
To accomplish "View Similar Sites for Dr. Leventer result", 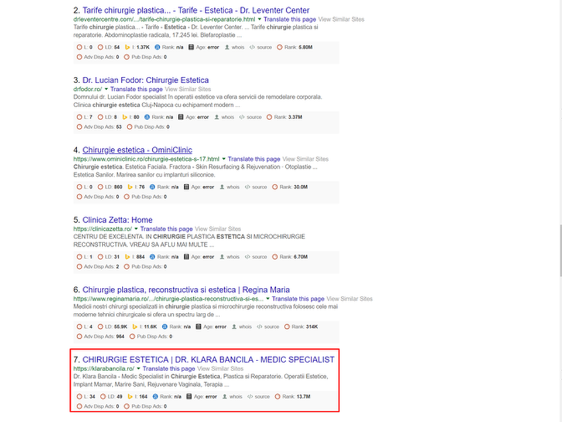I will 341,19.
